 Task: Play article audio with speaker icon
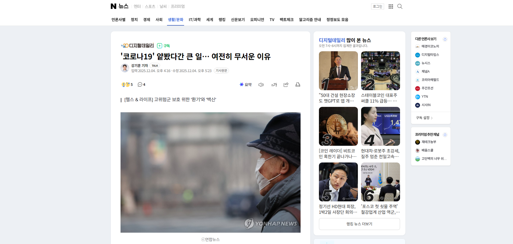(x=261, y=85)
